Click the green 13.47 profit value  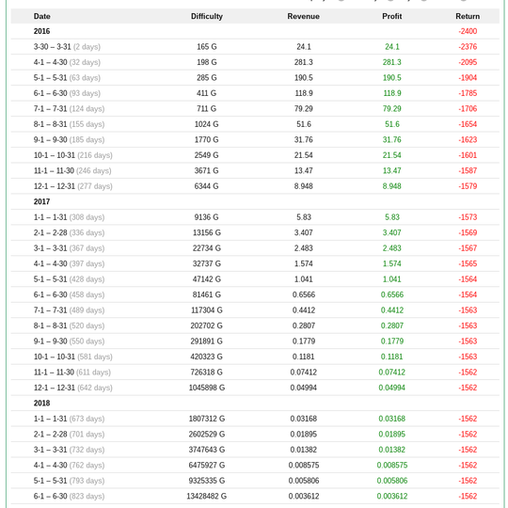pyautogui.click(x=392, y=170)
